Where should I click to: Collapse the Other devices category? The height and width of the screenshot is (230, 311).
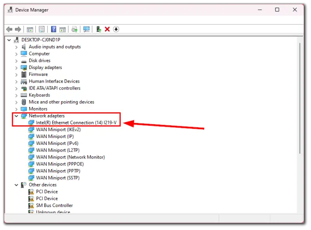(16, 185)
